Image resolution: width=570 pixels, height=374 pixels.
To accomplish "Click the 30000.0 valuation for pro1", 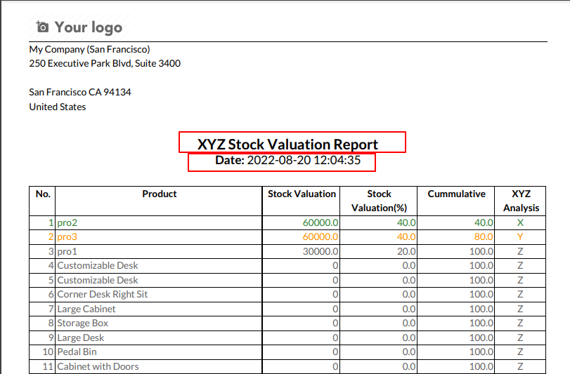I will click(320, 251).
